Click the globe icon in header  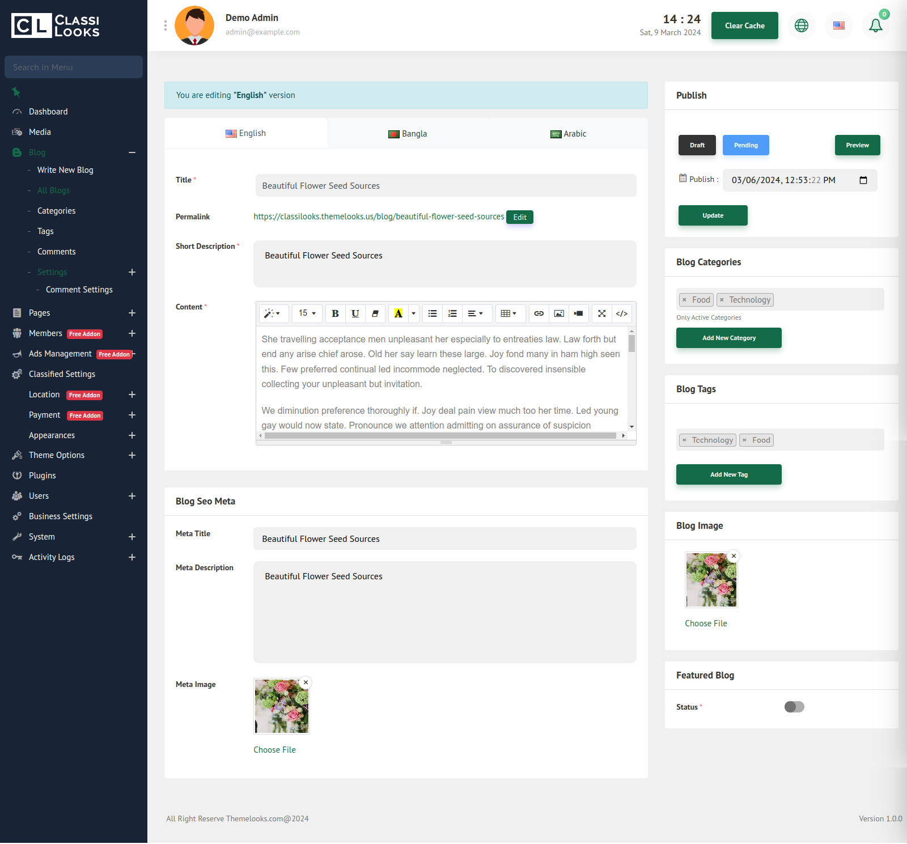coord(801,26)
